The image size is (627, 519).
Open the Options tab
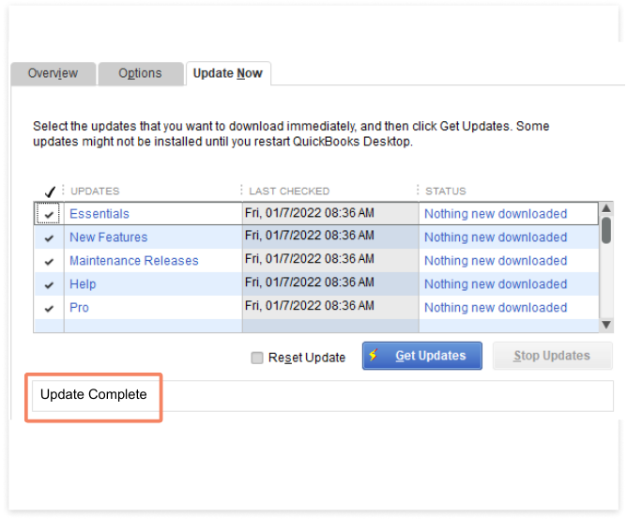point(141,73)
